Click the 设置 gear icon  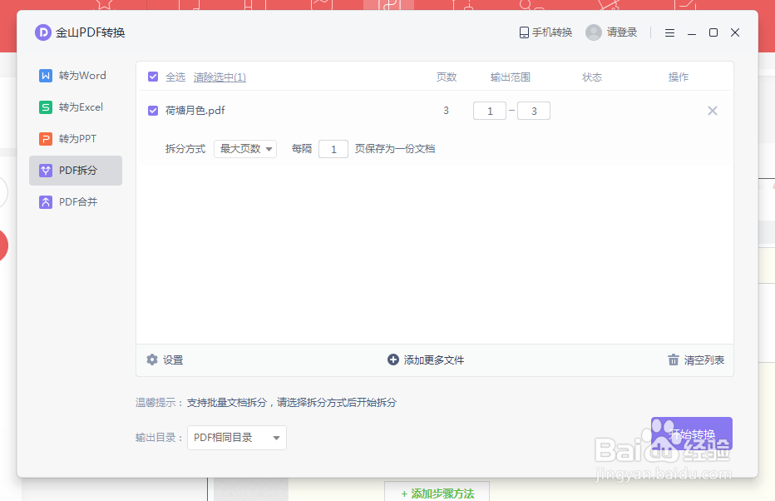tap(151, 360)
